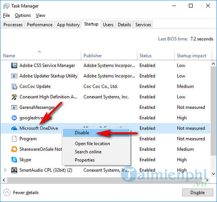Click the SmartAudio CPL icon
Image resolution: width=217 pixels, height=202 pixels.
14,170
